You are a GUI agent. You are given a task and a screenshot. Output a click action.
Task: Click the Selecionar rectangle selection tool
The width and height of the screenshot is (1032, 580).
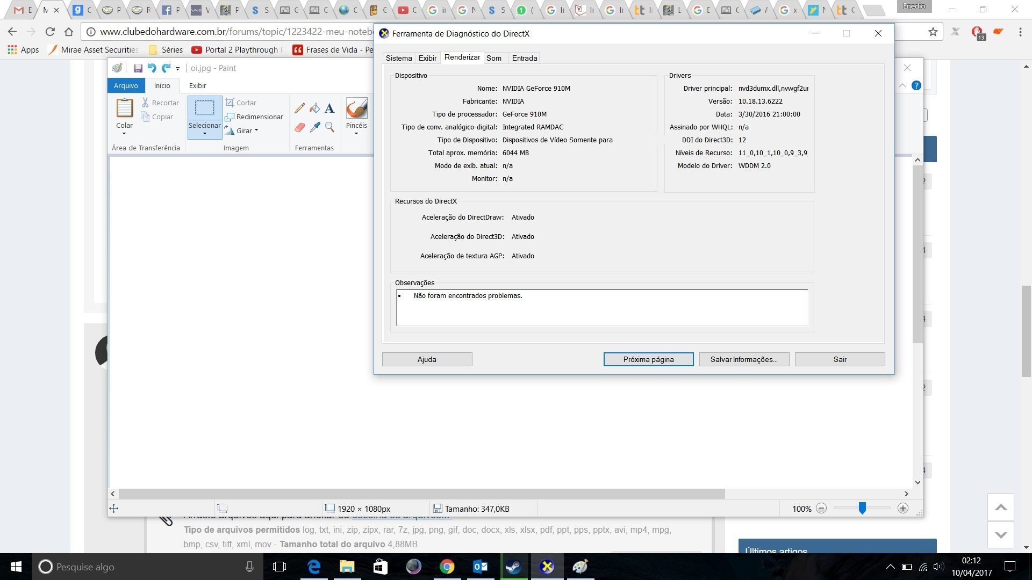tap(204, 108)
